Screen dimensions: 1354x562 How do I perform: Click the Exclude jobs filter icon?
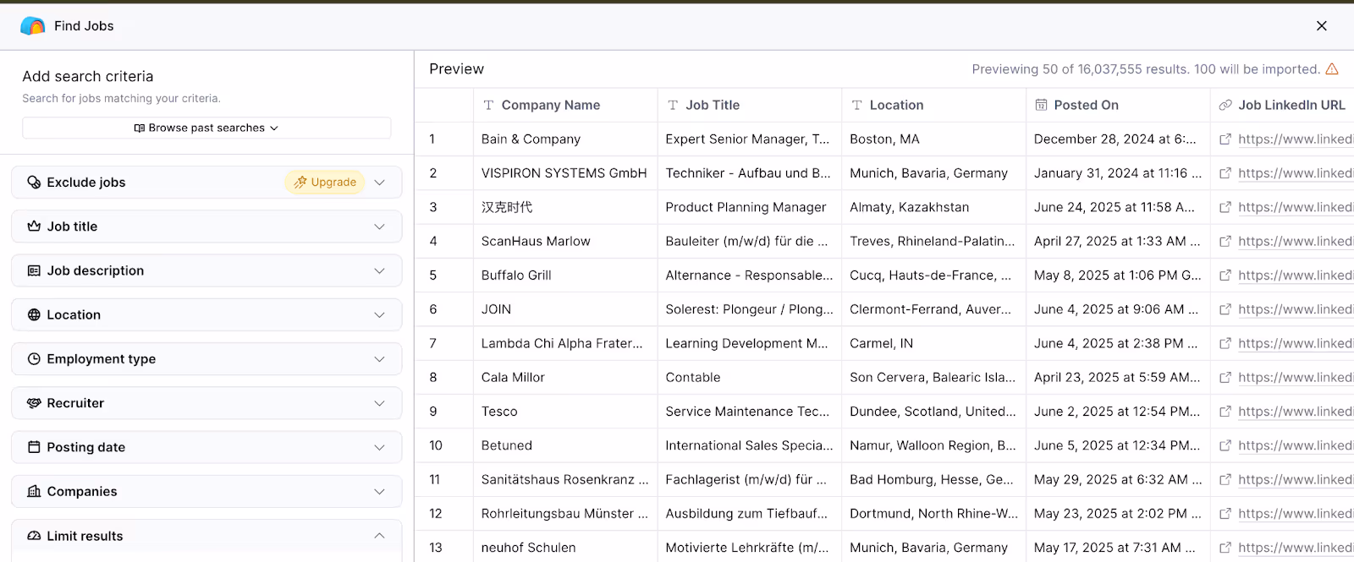(34, 183)
